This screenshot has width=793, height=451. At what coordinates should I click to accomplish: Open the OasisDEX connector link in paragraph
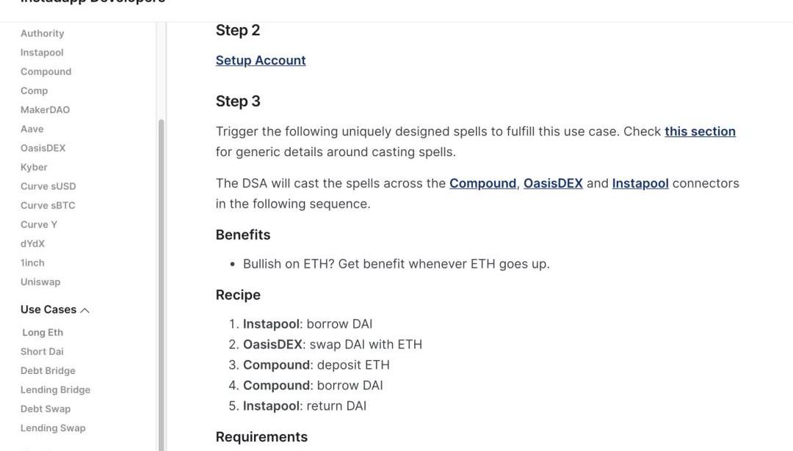tap(553, 183)
